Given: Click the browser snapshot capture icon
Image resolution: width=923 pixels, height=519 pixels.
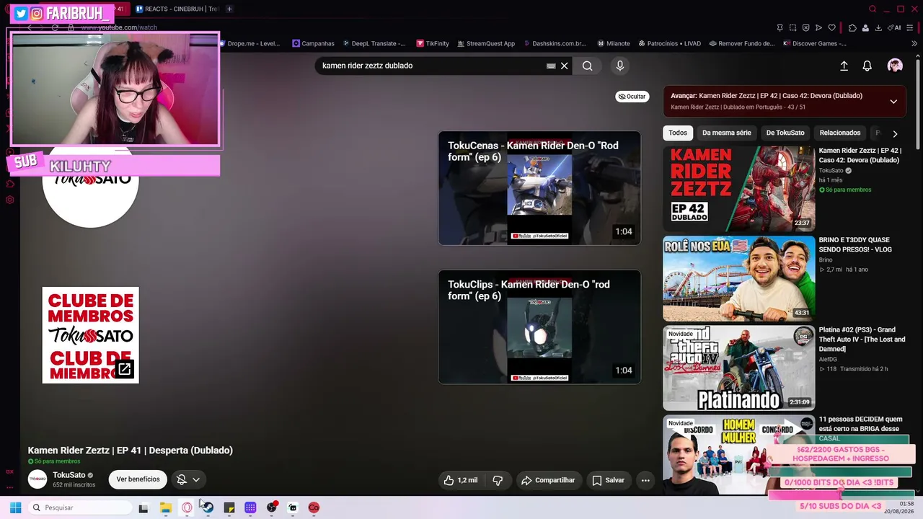Looking at the screenshot, I should pos(792,27).
